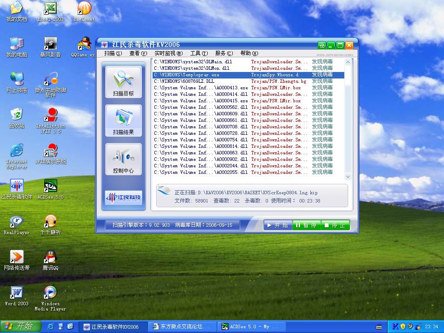Screen dimensions: 444x333
Task: Select the A0000754.dll result row
Action: pos(248,140)
